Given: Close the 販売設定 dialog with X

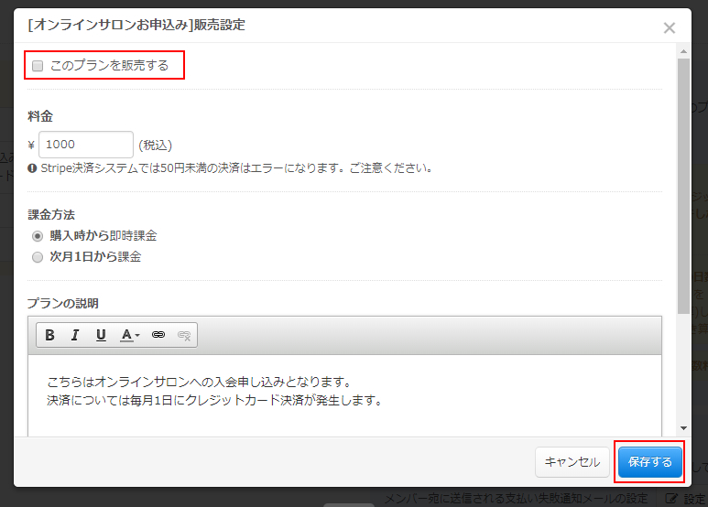Looking at the screenshot, I should [670, 27].
